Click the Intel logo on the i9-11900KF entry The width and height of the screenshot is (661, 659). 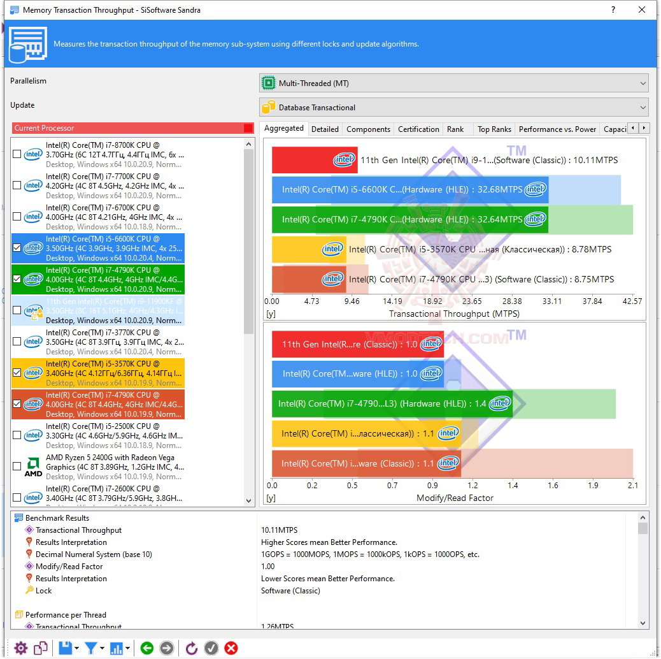[x=33, y=312]
